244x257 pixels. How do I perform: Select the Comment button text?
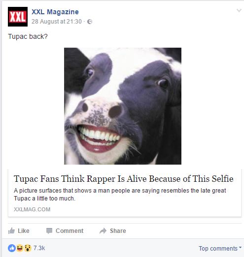tap(70, 231)
